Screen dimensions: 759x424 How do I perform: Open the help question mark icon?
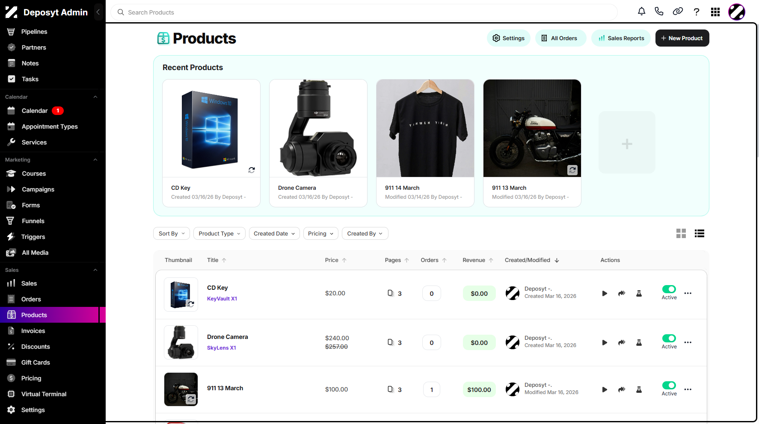click(697, 12)
